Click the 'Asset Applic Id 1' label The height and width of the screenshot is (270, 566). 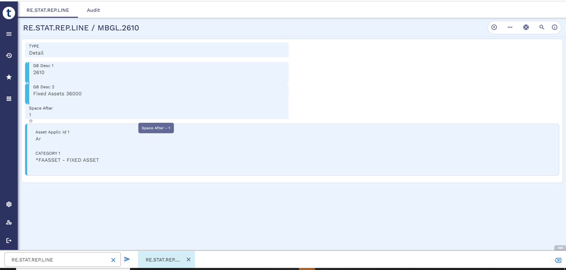(53, 132)
